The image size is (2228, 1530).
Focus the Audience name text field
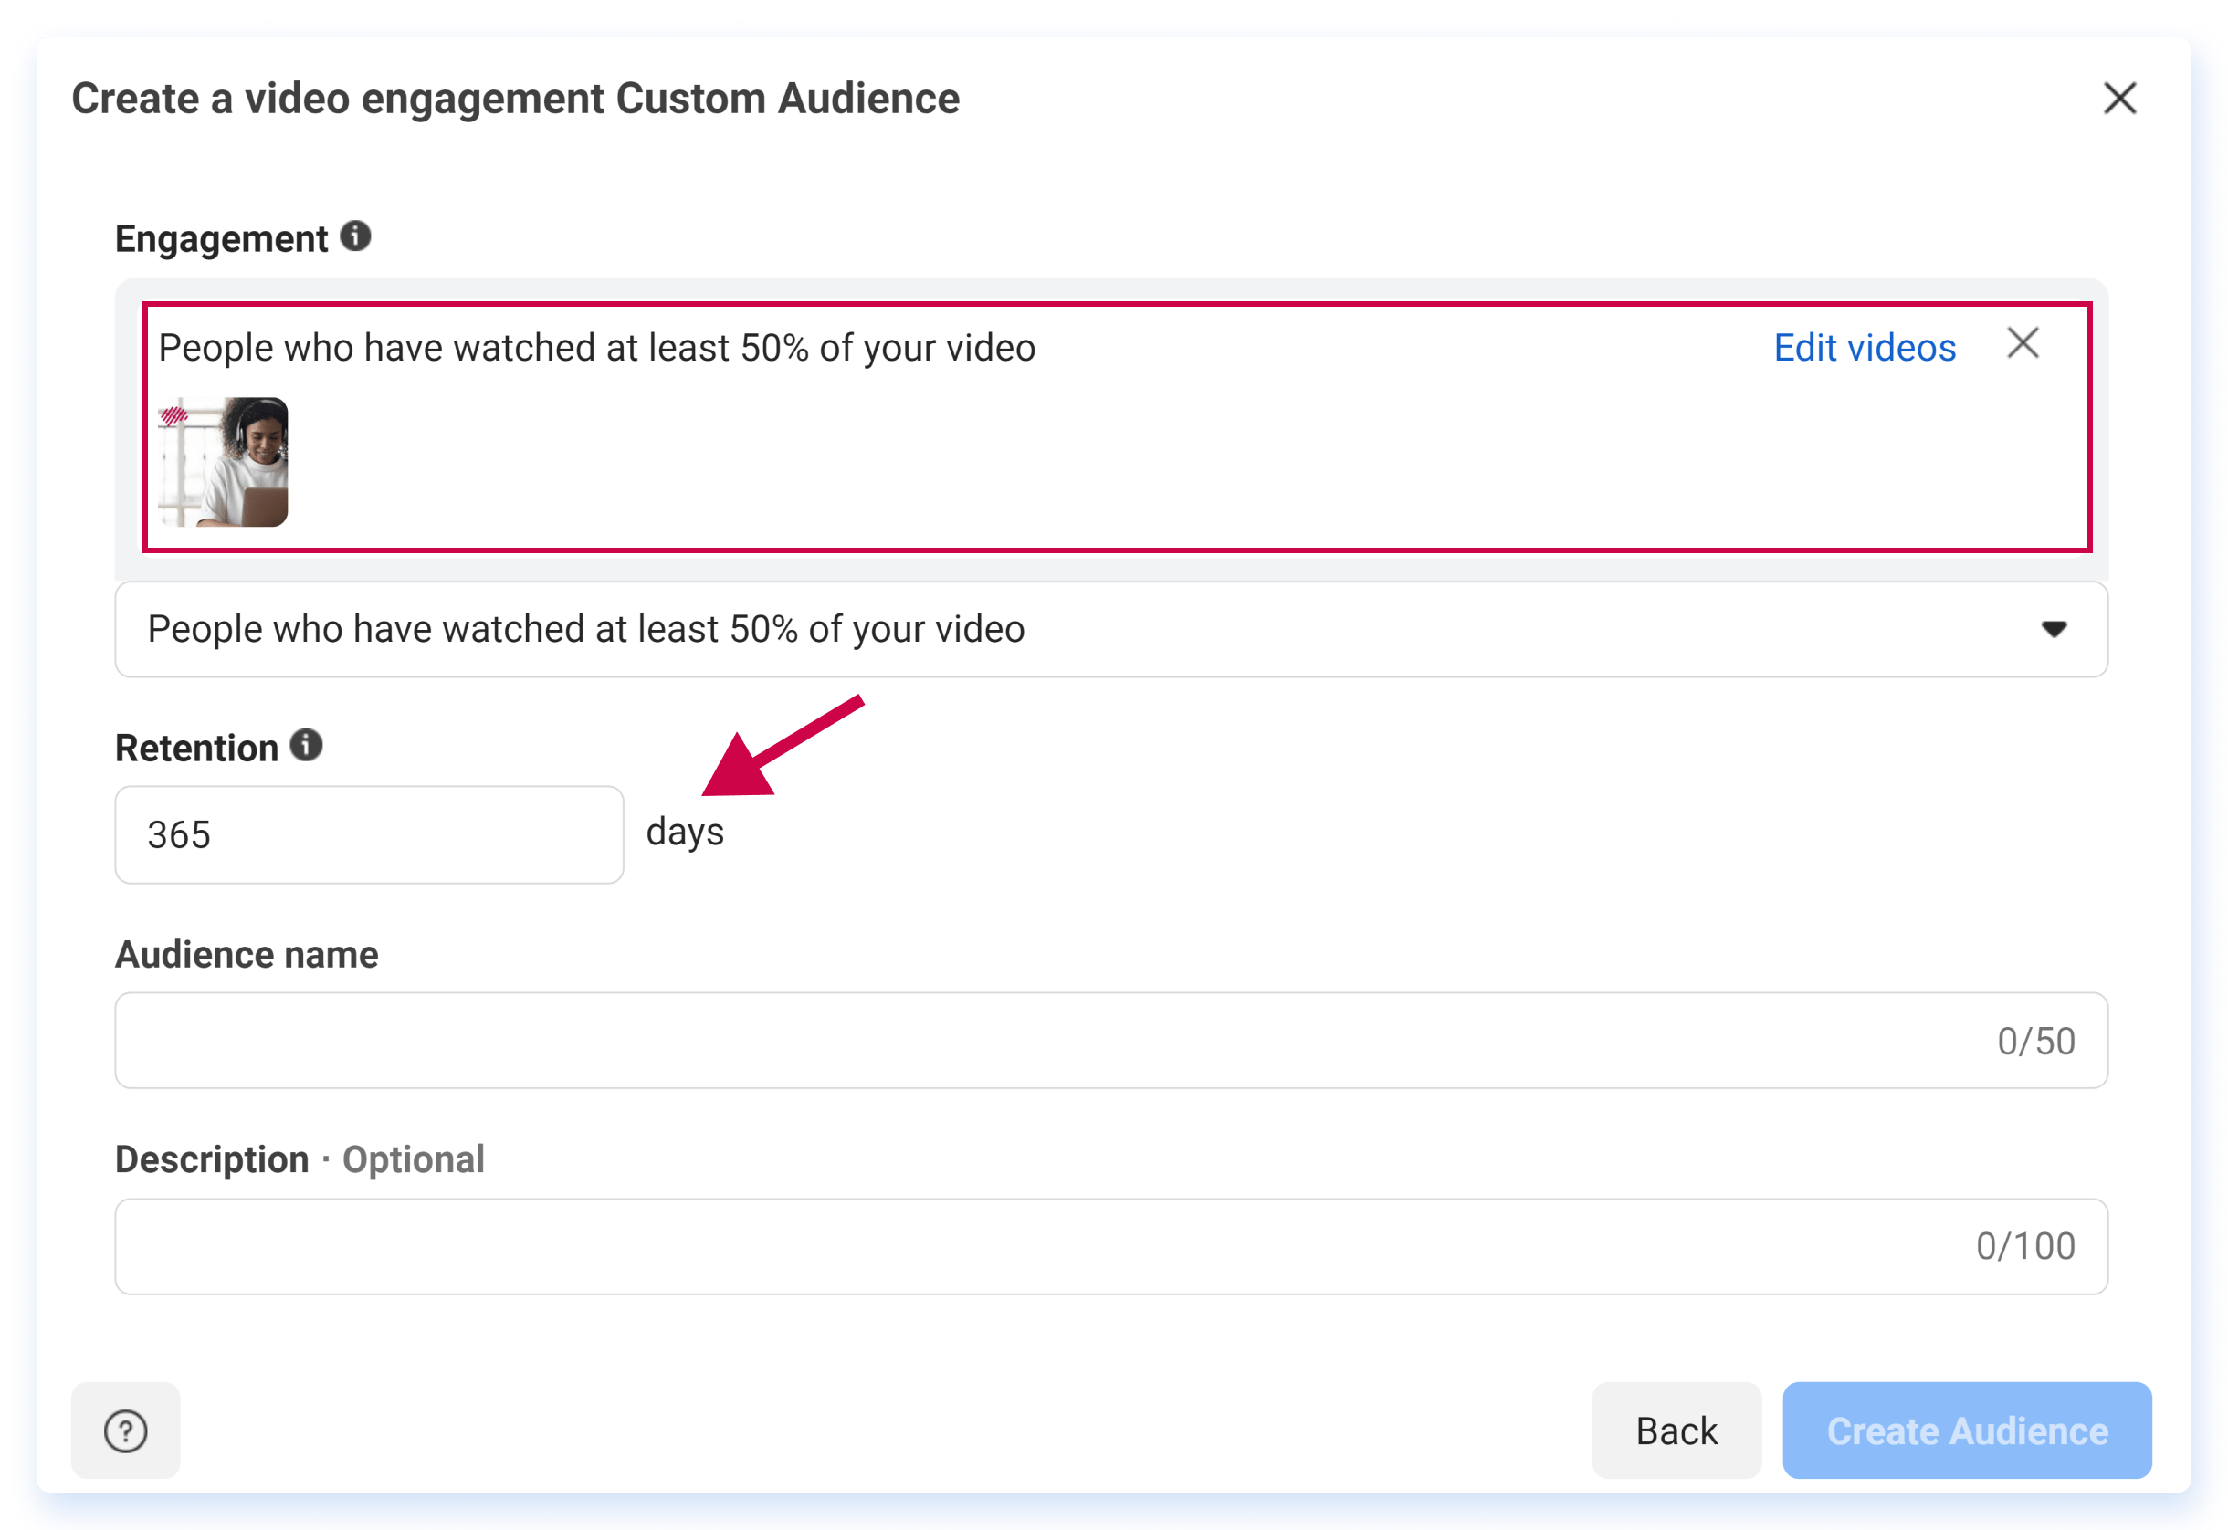1111,1040
